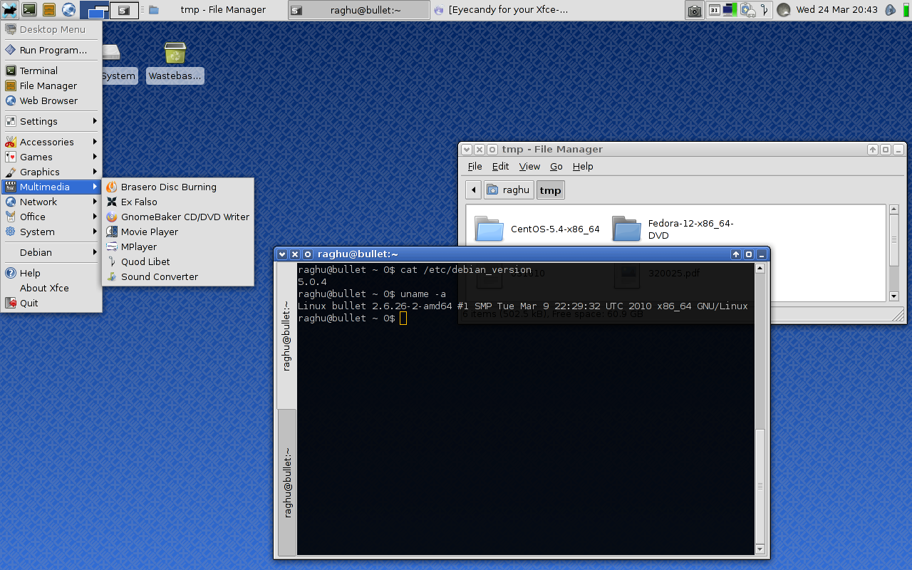
Task: Expand the System submenu in desktop menu
Action: tap(51, 232)
